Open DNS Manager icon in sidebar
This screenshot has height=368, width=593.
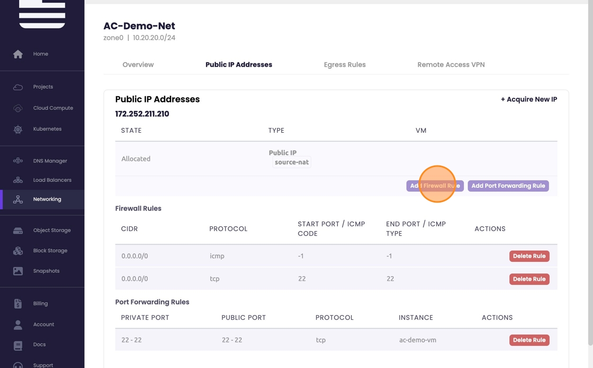point(18,161)
